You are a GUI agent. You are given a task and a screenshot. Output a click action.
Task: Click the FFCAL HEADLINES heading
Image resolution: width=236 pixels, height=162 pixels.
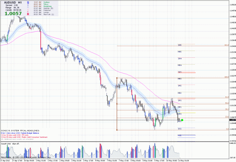20,131
